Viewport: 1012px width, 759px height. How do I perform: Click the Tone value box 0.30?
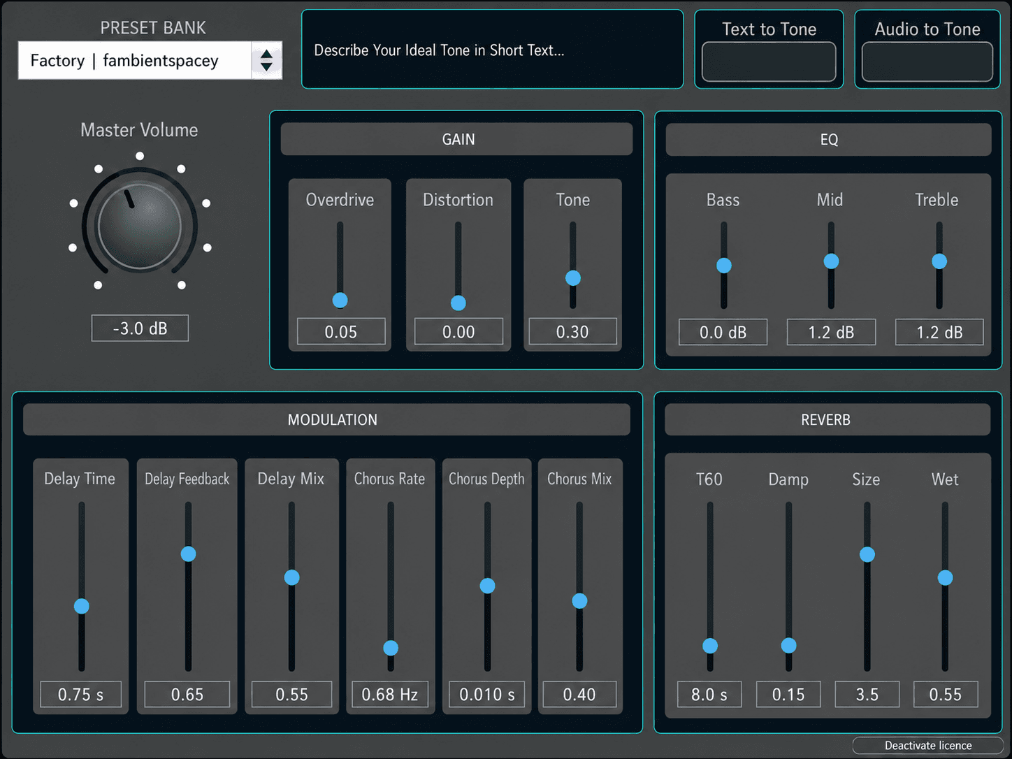[573, 332]
